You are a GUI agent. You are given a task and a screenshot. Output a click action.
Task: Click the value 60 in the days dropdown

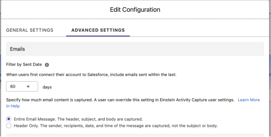[x=13, y=86]
